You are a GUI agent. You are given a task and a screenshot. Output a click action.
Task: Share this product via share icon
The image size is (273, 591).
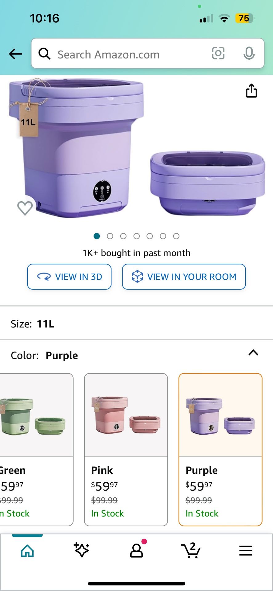251,90
